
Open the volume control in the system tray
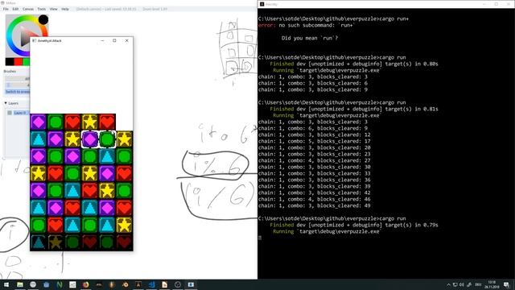pyautogui.click(x=462, y=284)
